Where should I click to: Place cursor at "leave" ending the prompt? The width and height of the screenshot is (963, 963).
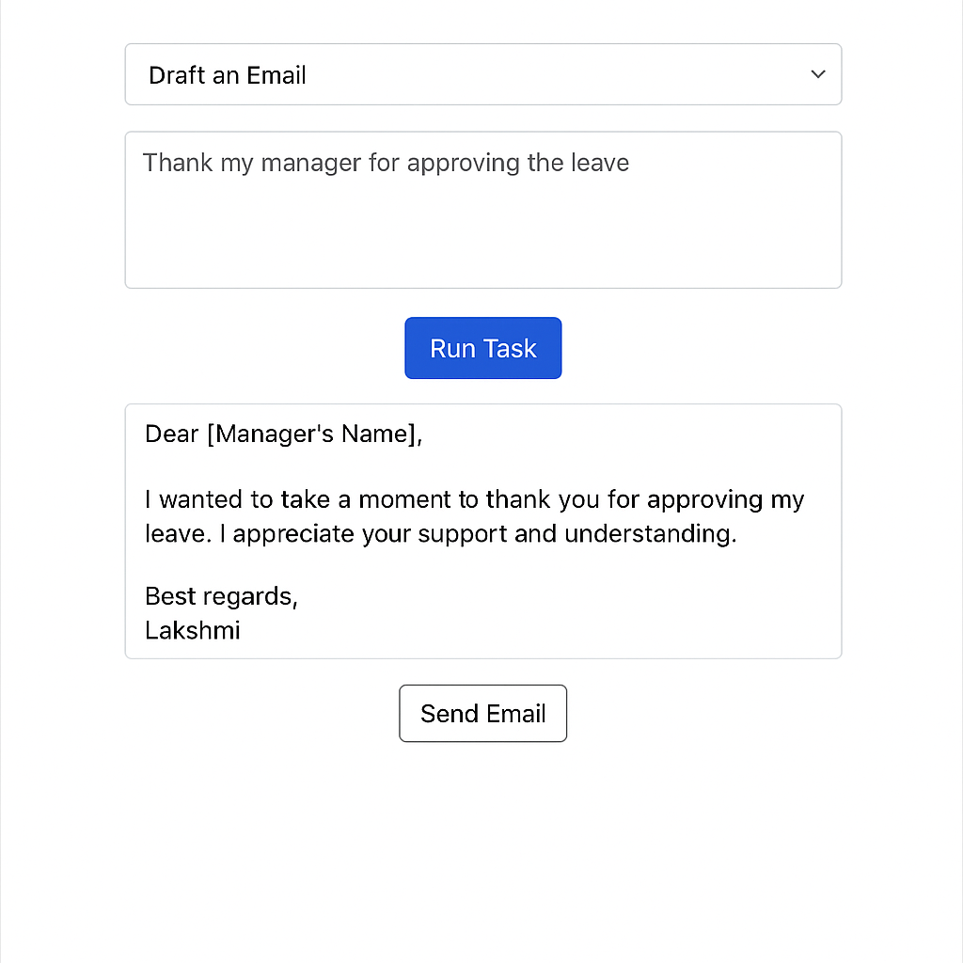[x=600, y=163]
